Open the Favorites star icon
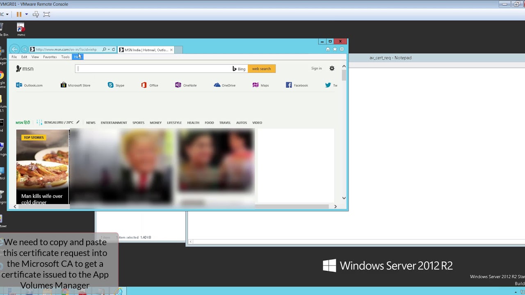This screenshot has height=295, width=525. tap(335, 49)
